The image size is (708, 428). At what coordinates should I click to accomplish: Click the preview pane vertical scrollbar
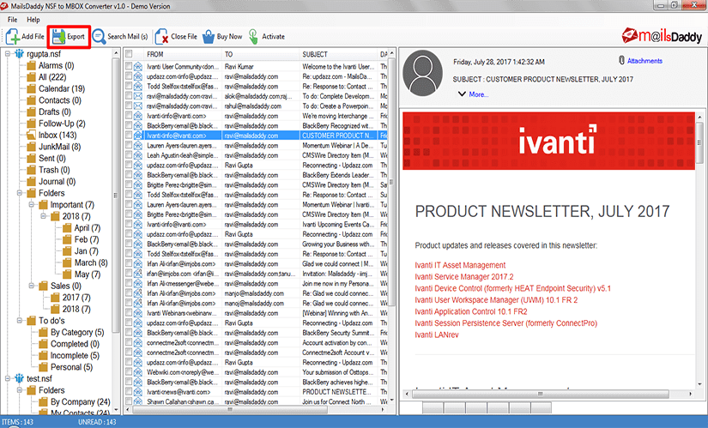700,142
